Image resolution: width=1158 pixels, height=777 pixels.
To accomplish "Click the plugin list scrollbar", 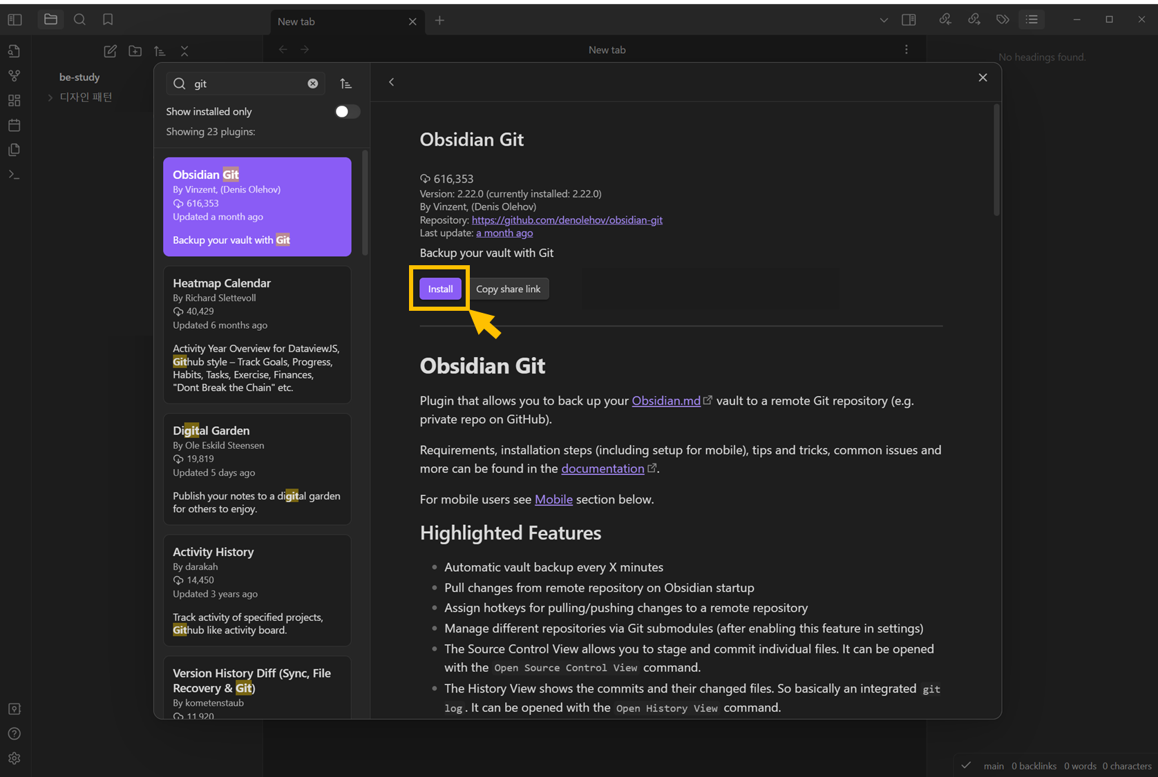I will (x=365, y=204).
